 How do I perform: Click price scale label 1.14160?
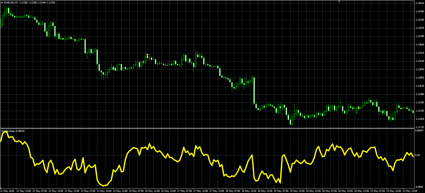(420, 20)
